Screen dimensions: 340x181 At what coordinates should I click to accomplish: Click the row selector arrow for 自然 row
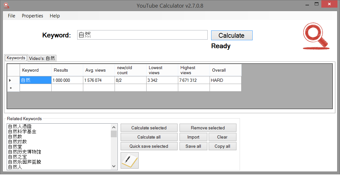point(13,80)
